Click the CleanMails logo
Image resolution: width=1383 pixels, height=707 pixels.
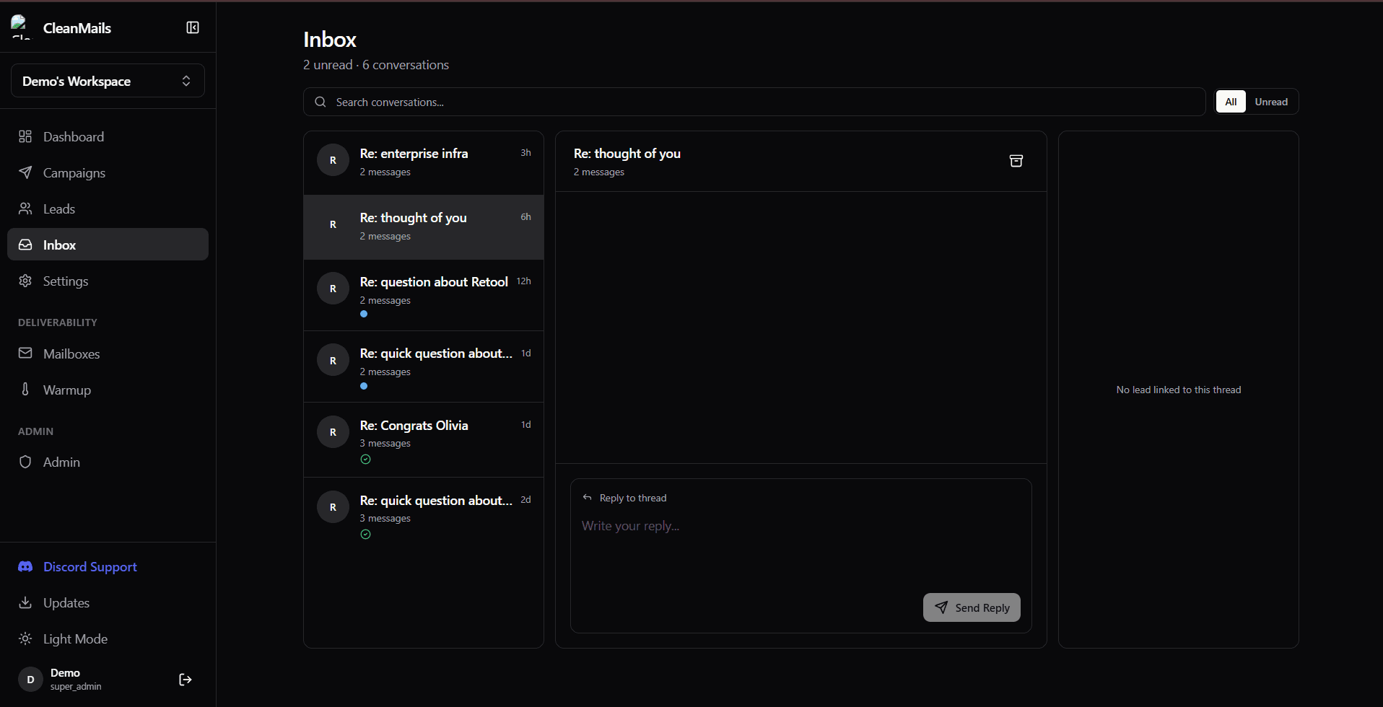coord(21,27)
